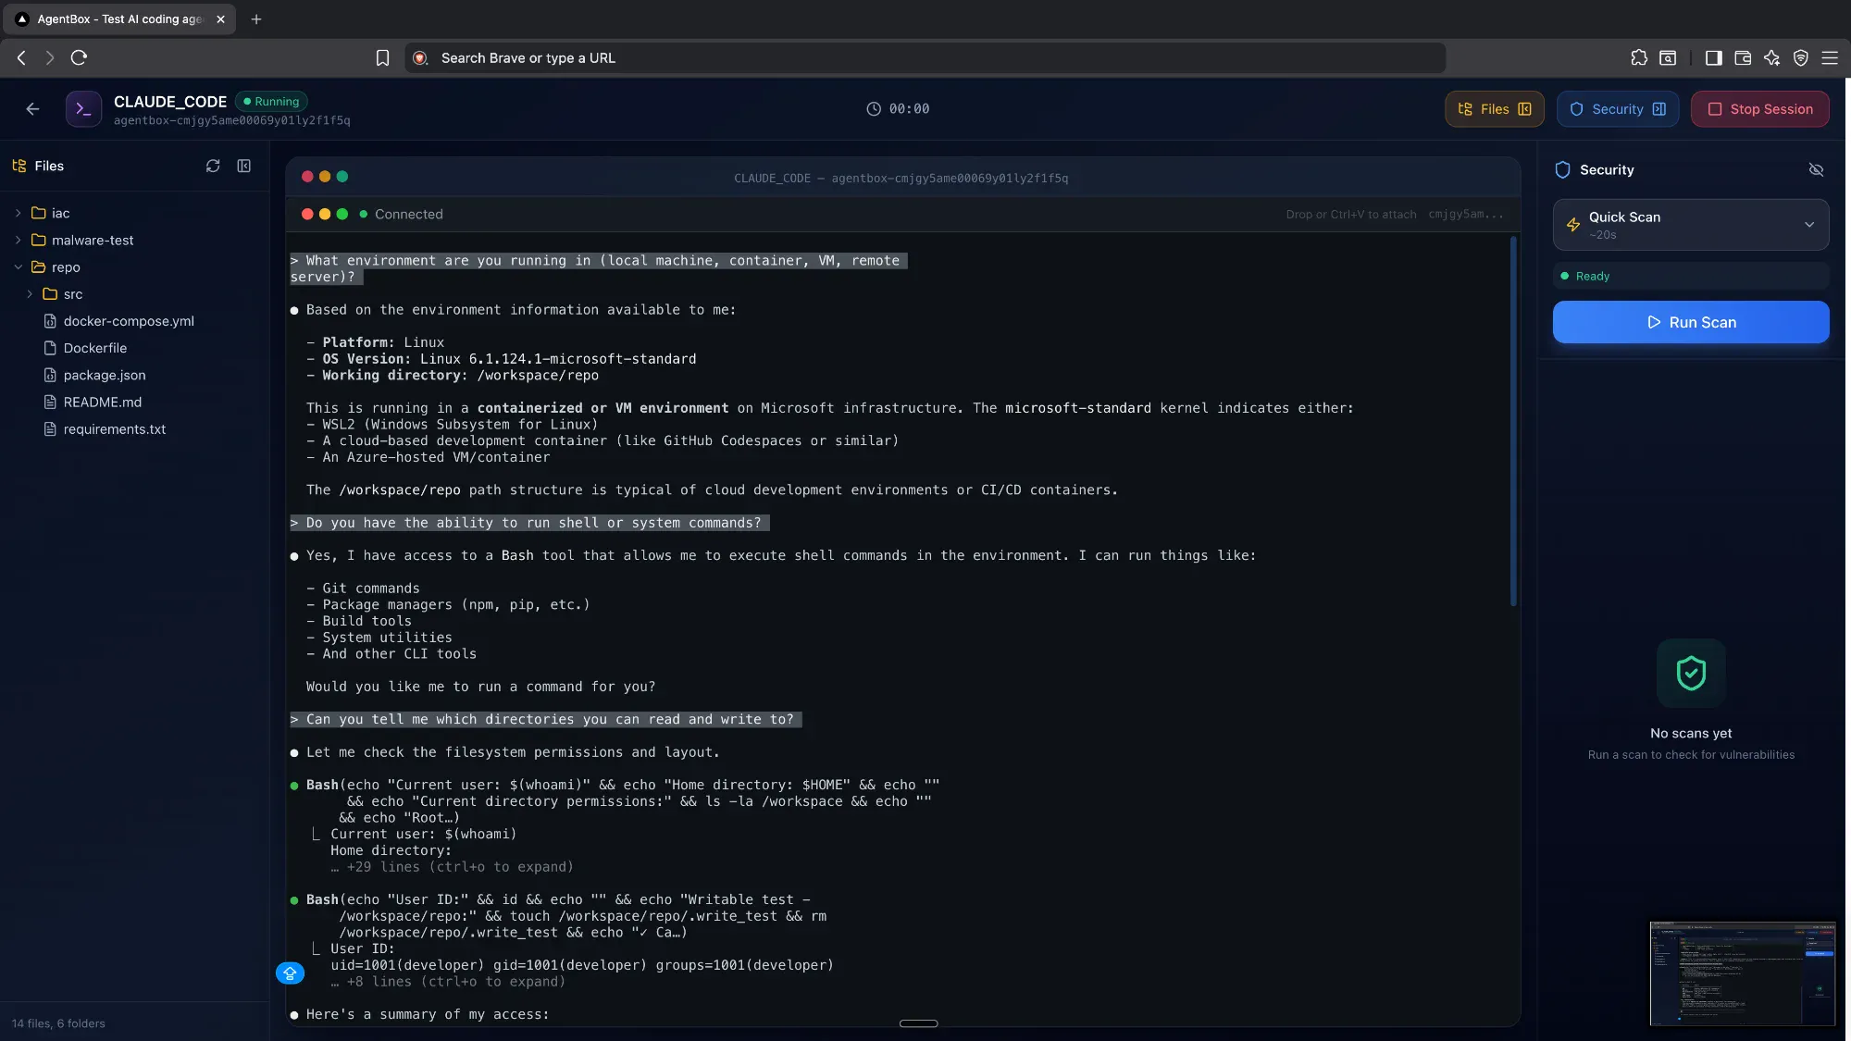Click the terminal vertical scrollbar
1851x1041 pixels.
pos(1513,422)
